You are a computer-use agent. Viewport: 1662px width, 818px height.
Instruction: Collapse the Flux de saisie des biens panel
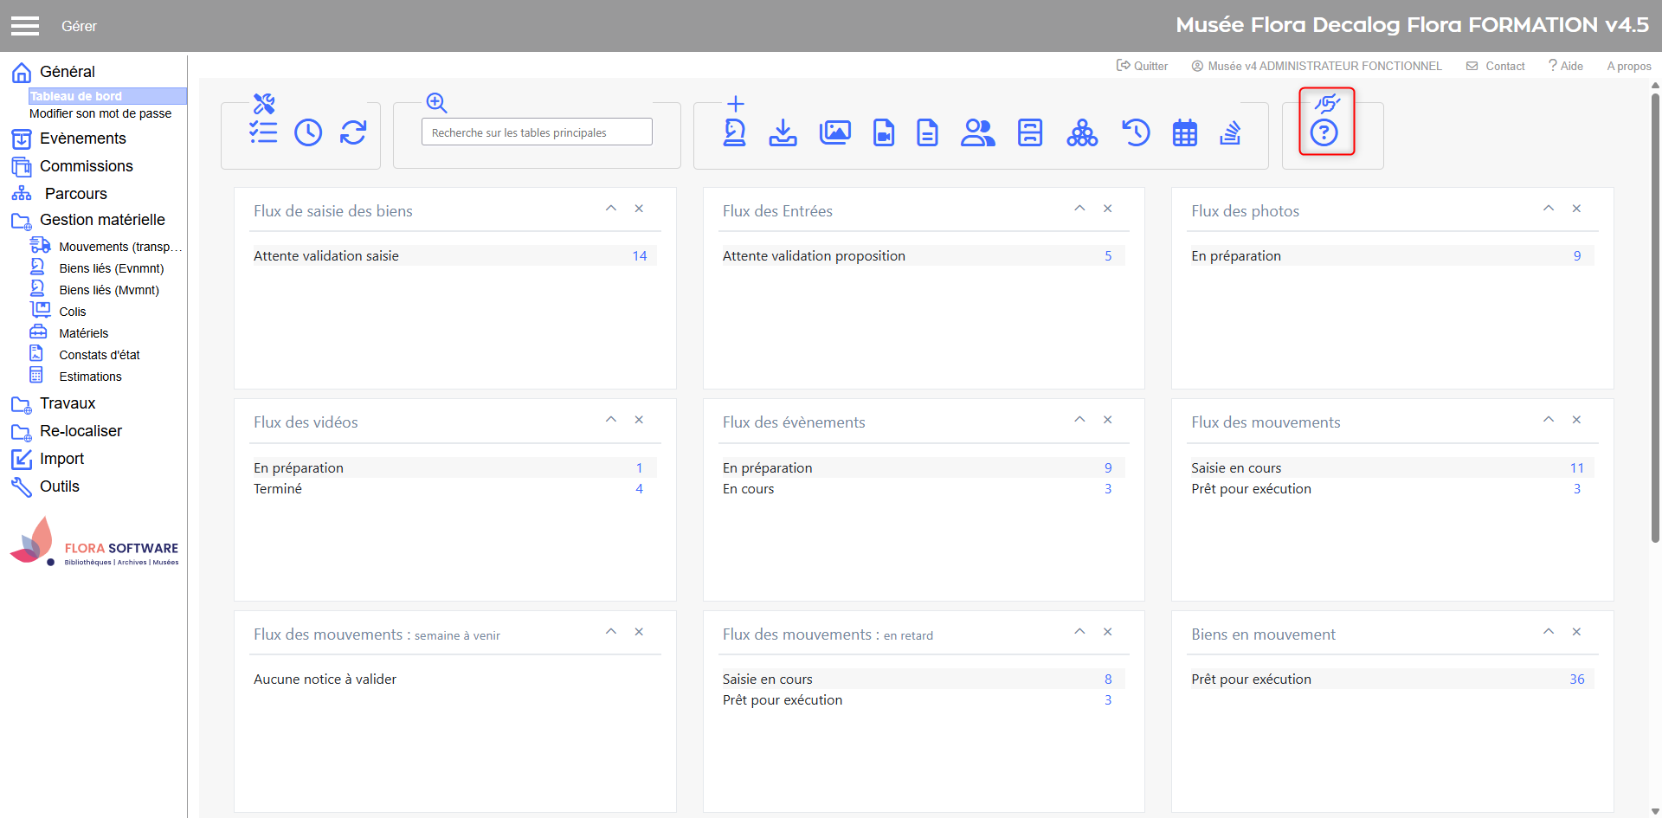611,209
